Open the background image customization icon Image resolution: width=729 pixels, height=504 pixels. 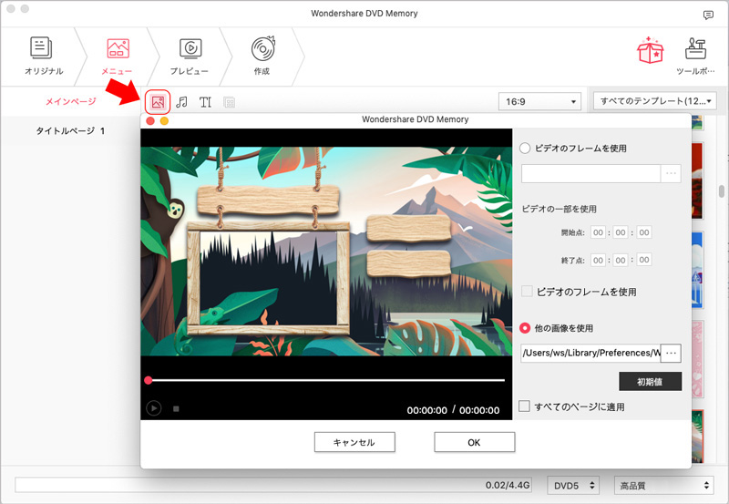pos(158,102)
